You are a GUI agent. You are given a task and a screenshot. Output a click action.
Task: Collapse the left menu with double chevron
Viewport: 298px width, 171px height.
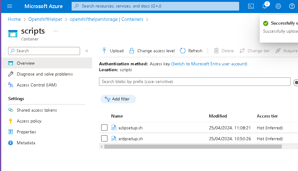point(87,51)
